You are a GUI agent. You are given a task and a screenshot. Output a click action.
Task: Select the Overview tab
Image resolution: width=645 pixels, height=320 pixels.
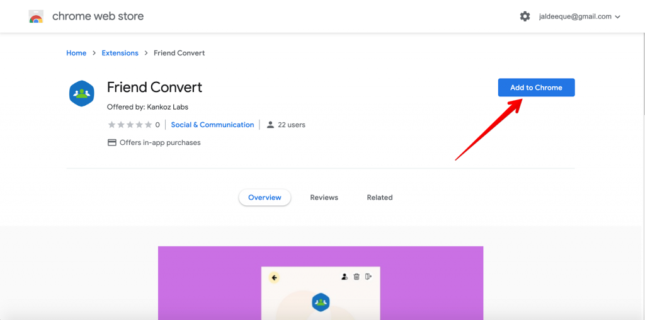pos(265,197)
